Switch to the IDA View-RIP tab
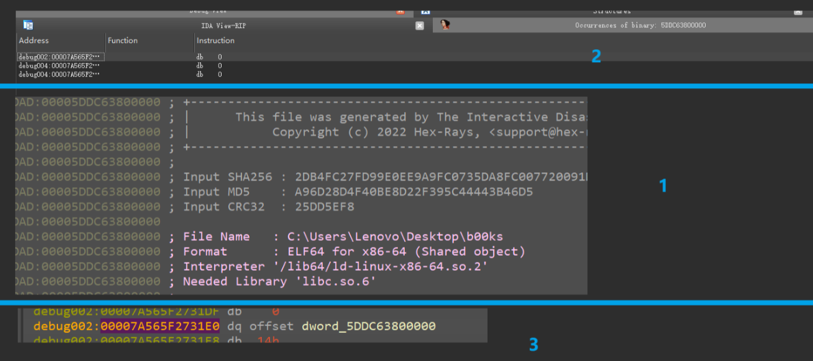813x361 pixels. [227, 25]
